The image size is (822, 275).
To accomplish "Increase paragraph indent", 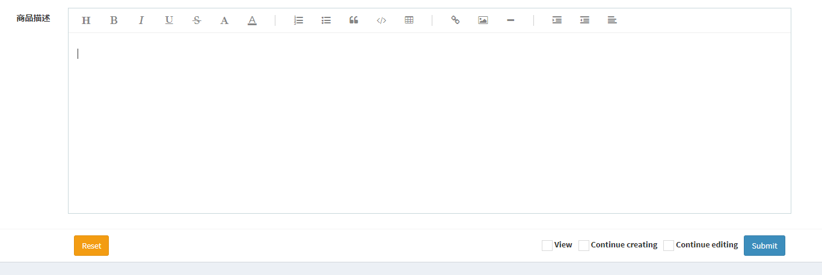I will (557, 20).
